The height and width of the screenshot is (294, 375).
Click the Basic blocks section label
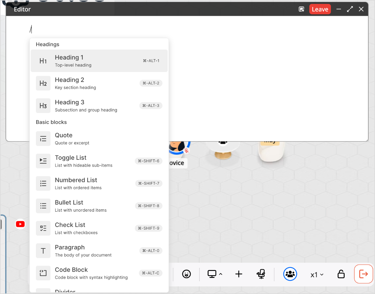click(51, 122)
